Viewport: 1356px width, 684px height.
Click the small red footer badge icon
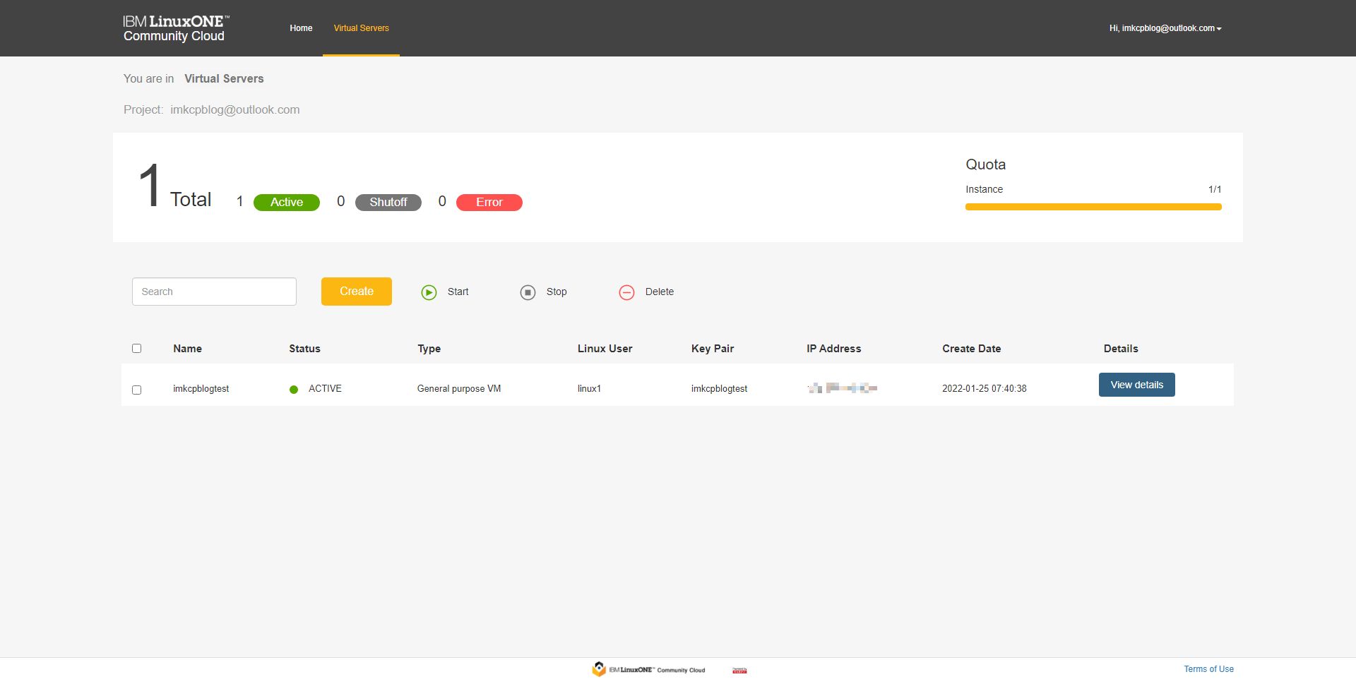coord(739,670)
